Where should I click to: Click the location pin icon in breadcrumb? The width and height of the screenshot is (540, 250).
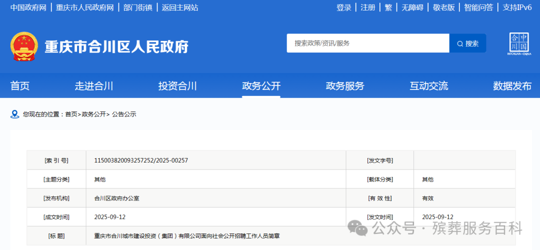click(x=14, y=114)
